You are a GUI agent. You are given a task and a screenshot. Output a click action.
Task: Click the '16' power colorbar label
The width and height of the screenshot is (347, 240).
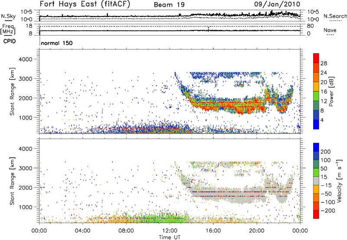pos(324,92)
